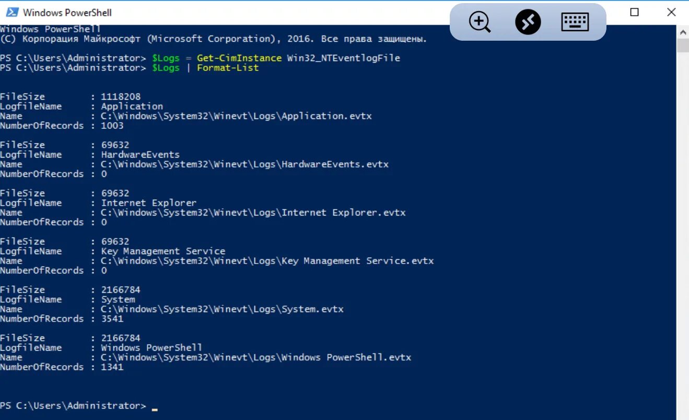The width and height of the screenshot is (689, 420).
Task: Click 'Win32_NTEventlogFile' class name
Action: click(x=344, y=58)
